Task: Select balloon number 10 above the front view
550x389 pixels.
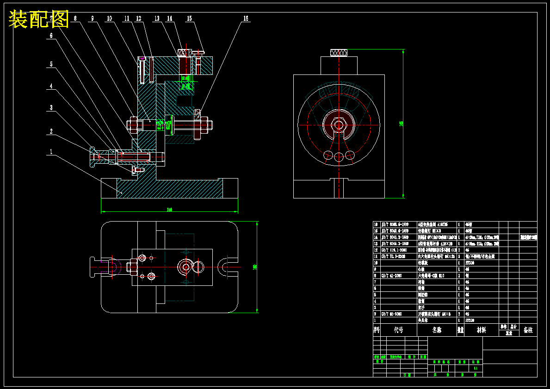Action: click(x=110, y=18)
